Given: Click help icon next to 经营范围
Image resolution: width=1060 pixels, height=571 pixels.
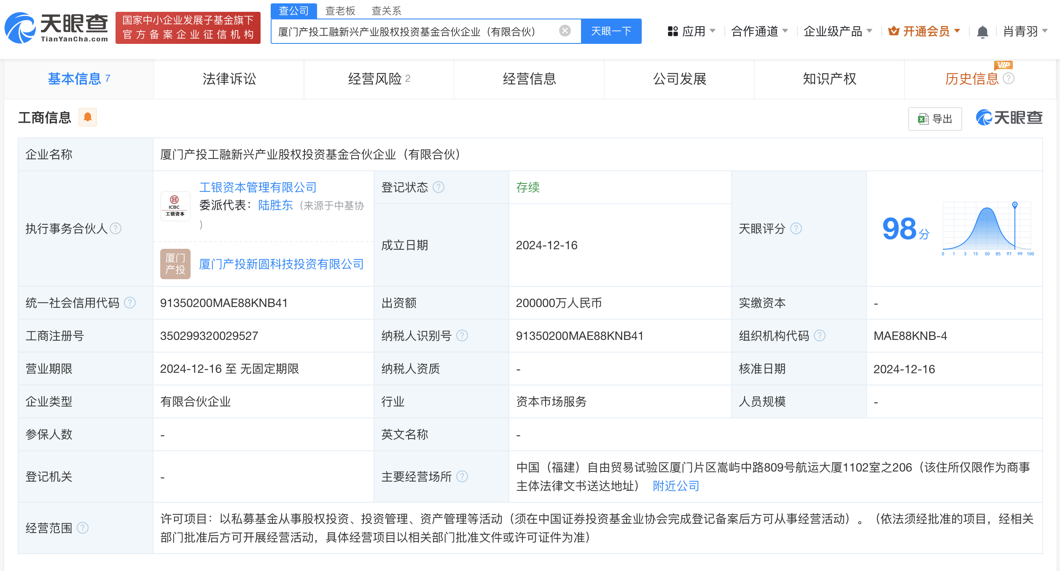Looking at the screenshot, I should click(x=83, y=528).
